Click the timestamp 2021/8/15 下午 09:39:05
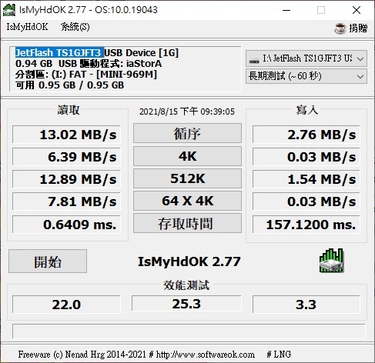 tap(187, 112)
